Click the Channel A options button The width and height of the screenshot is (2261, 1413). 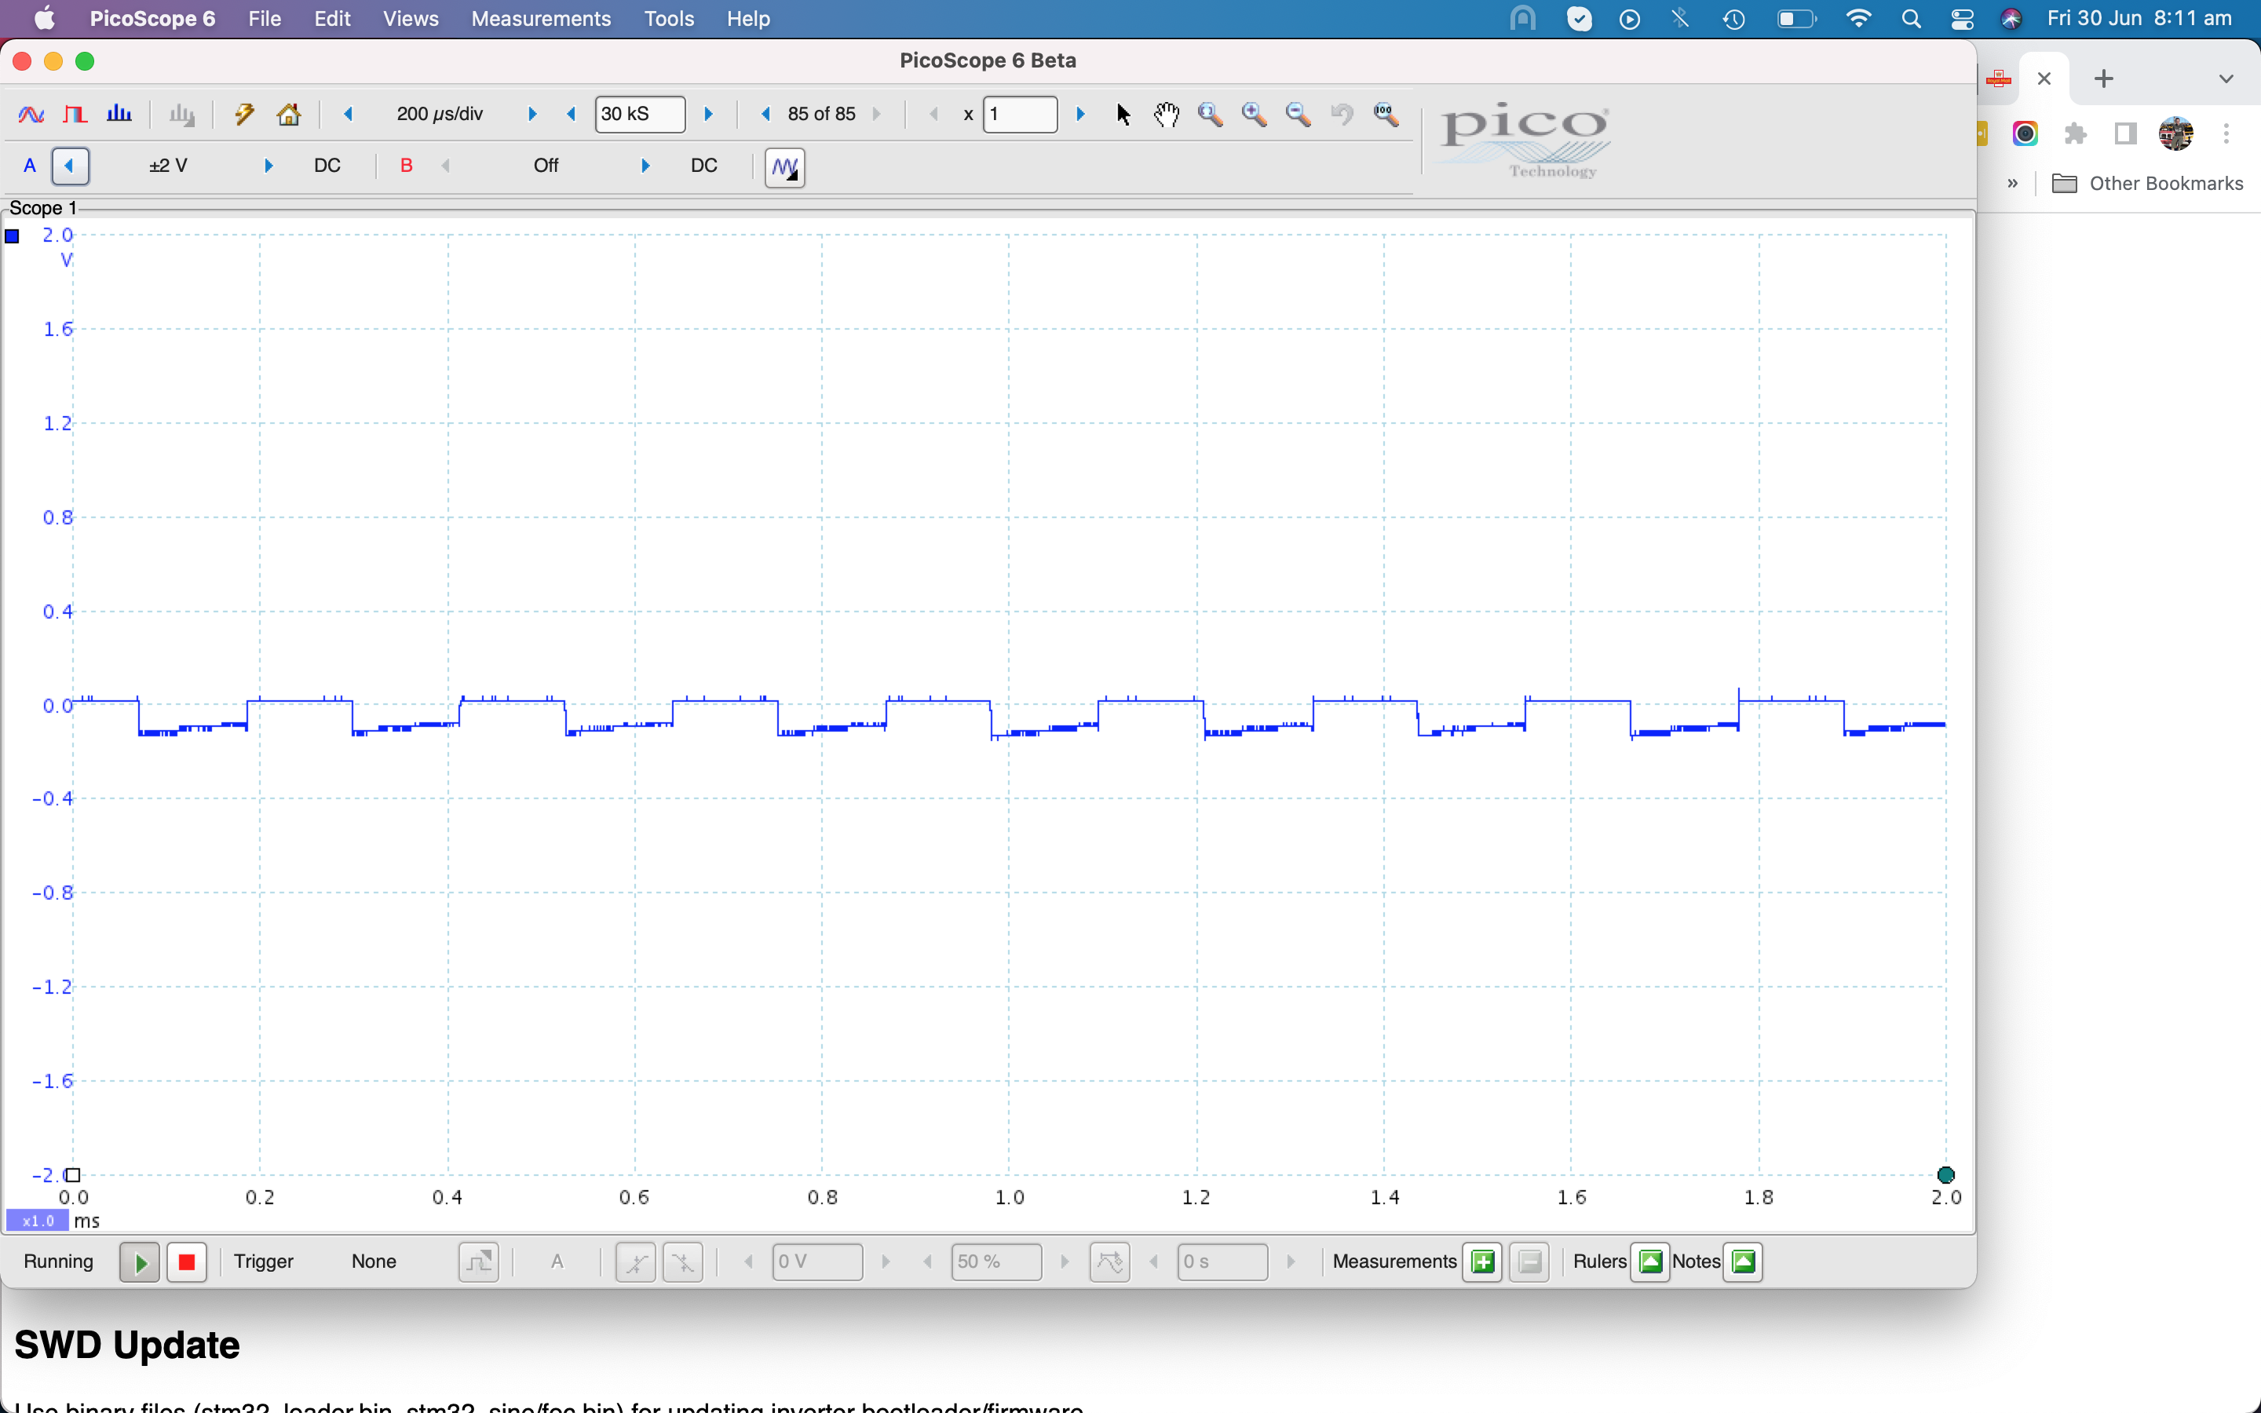click(30, 166)
